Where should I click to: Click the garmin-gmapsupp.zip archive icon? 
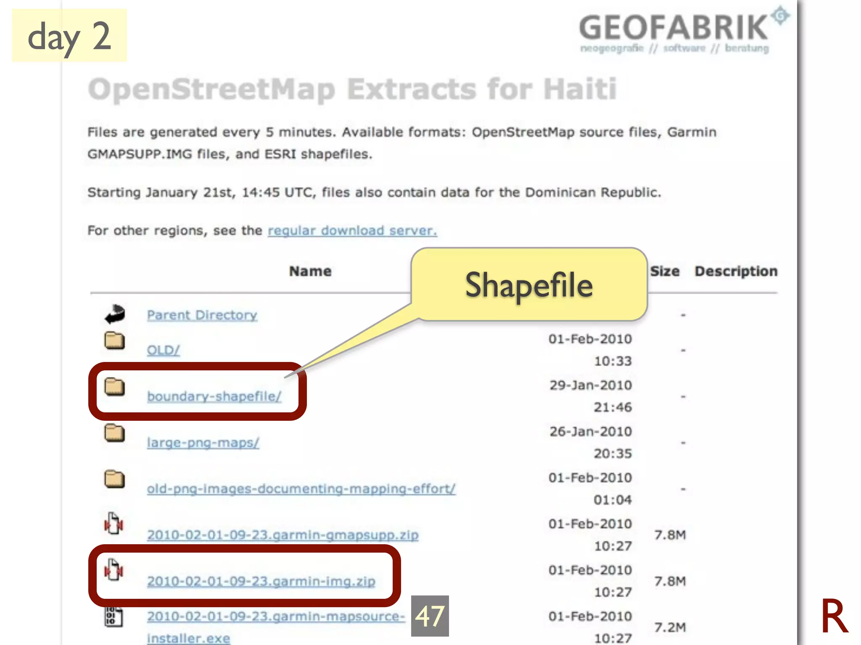pyautogui.click(x=114, y=523)
